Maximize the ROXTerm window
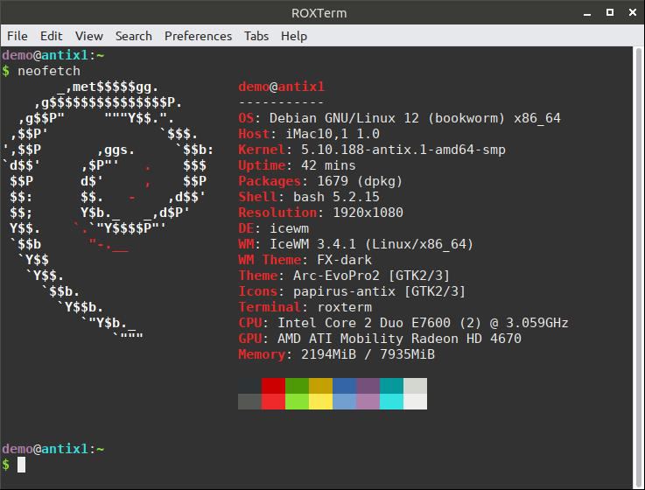 point(610,13)
